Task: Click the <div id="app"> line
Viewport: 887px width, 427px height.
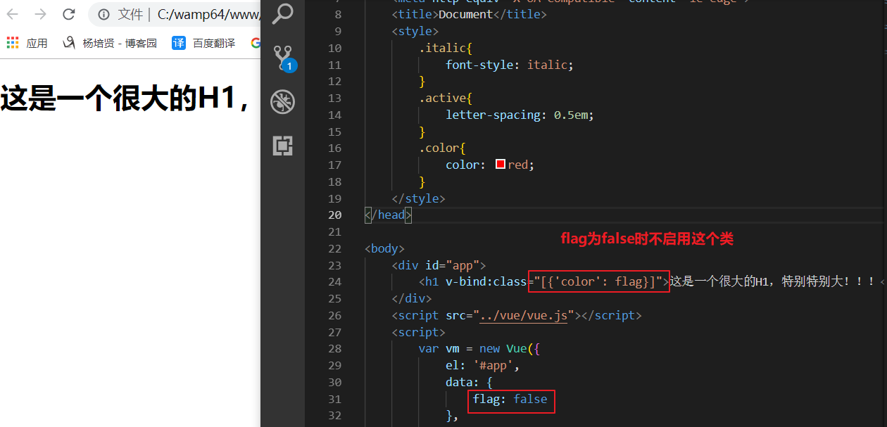Action: click(x=439, y=265)
